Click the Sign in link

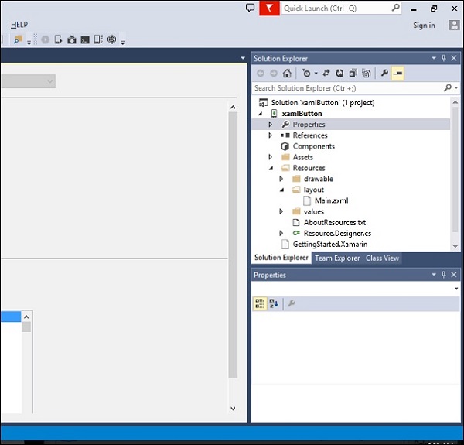(424, 26)
